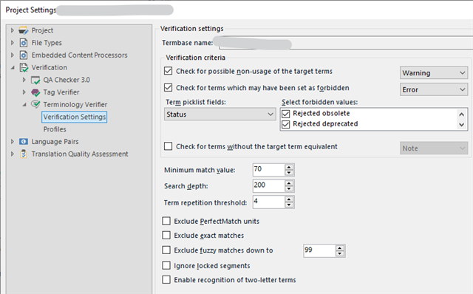Click the QA Checker 3.0 icon
Image resolution: width=473 pixels, height=294 pixels.
pos(35,80)
